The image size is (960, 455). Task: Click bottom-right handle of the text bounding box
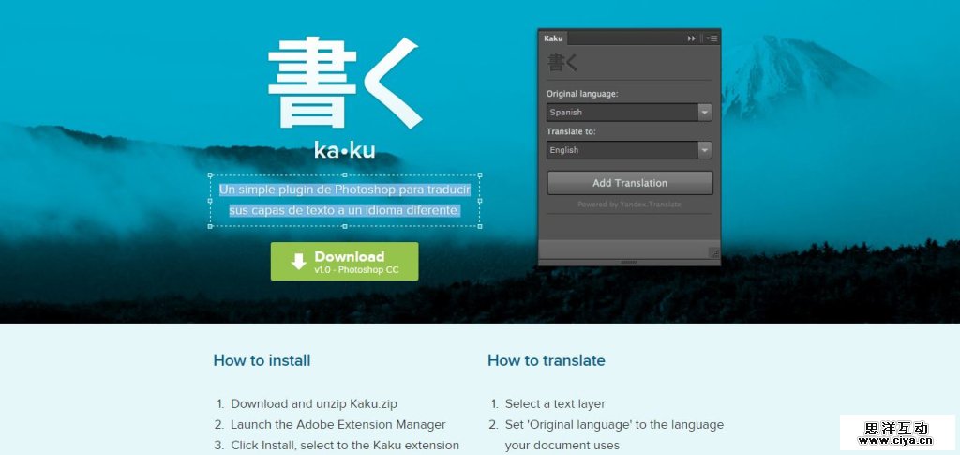tap(480, 226)
